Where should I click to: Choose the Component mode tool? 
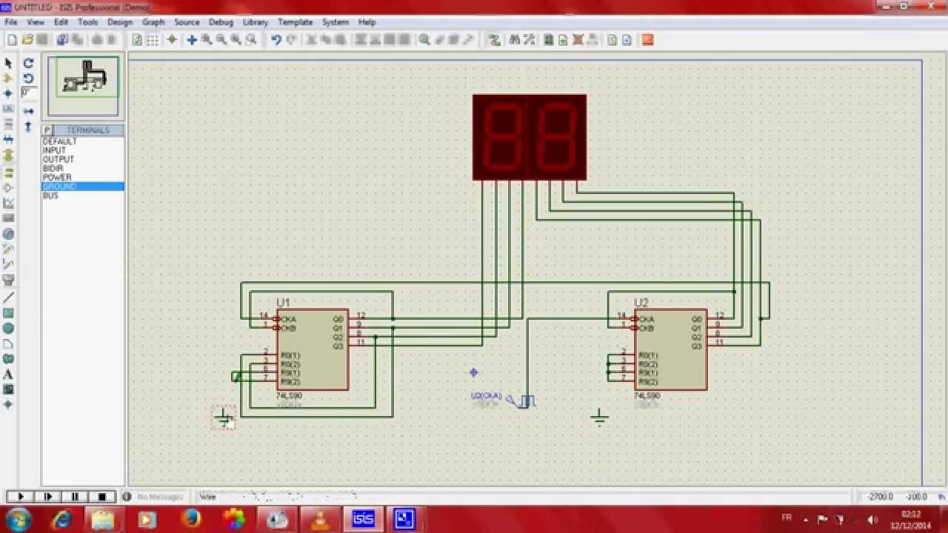9,78
